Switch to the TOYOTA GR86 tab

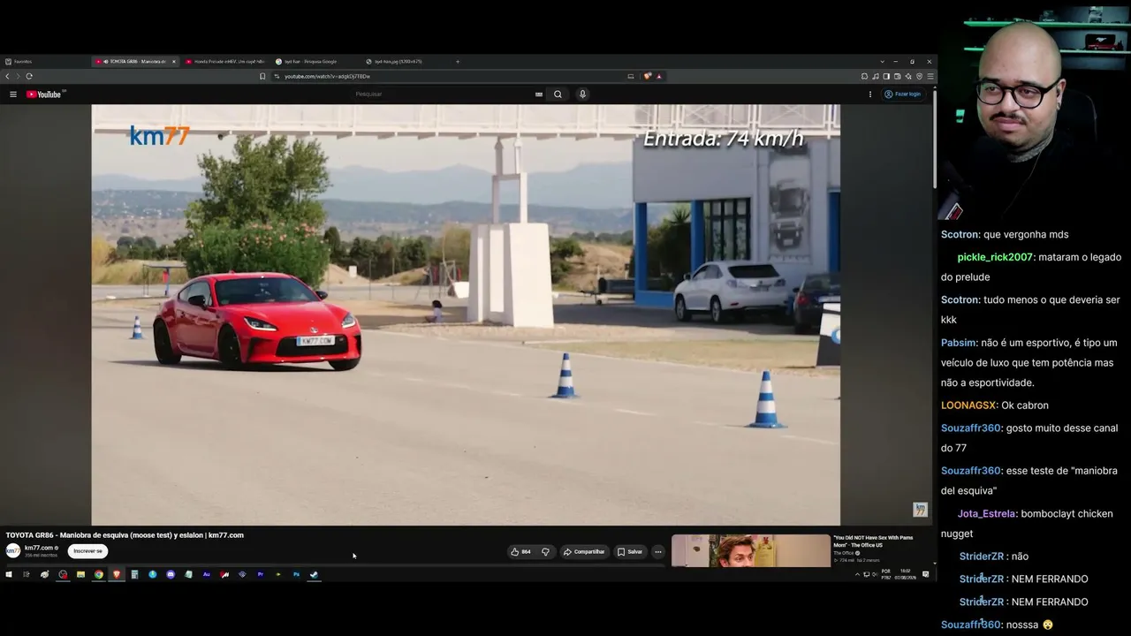click(135, 62)
